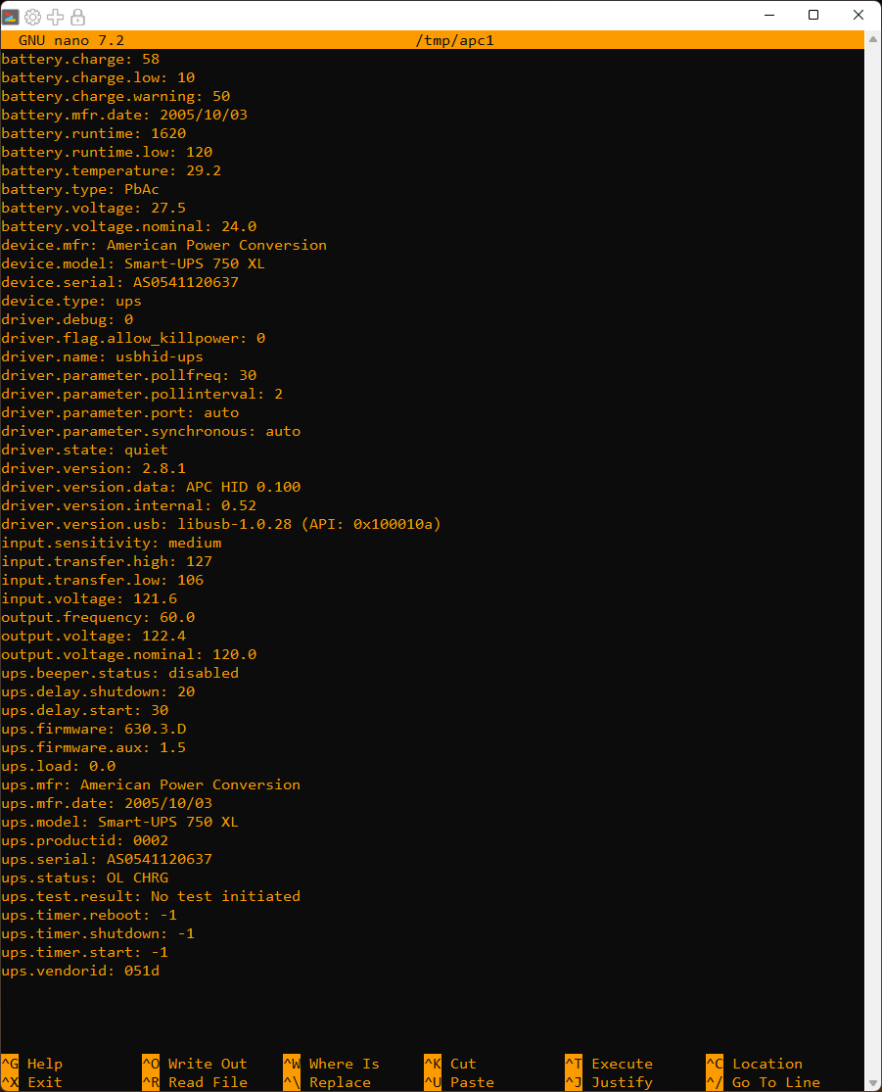The height and width of the screenshot is (1092, 882).
Task: Click the plus icon for new session
Action: click(x=56, y=17)
